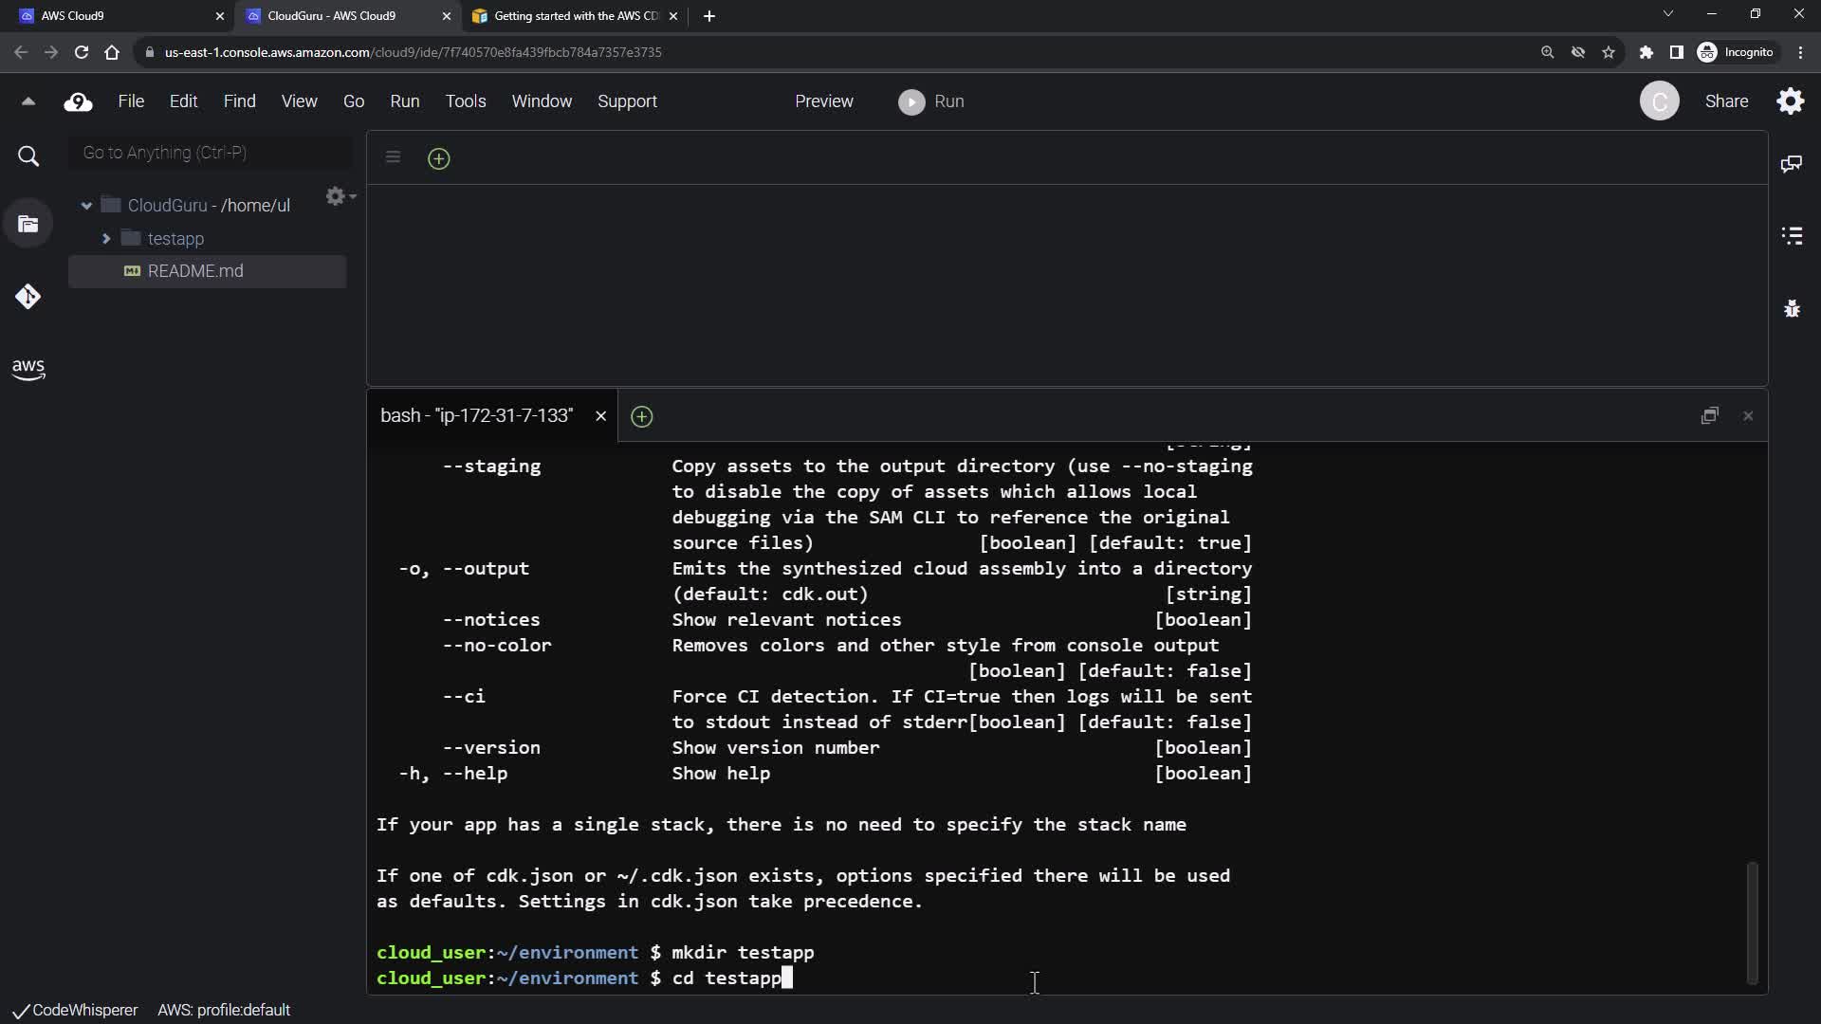Viewport: 1821px width, 1024px height.
Task: Click the Cloud9 cloud logo icon
Action: [x=78, y=101]
